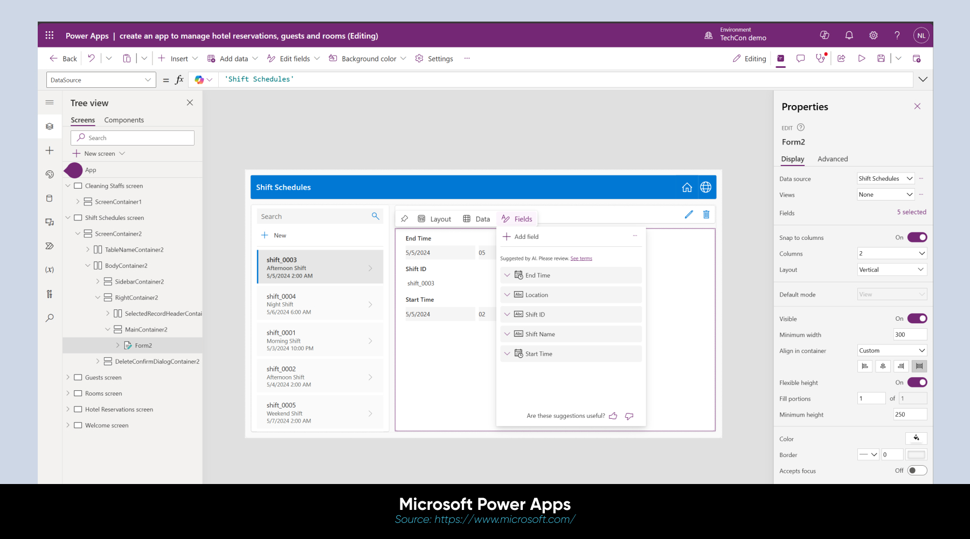Open the Media icon in sidebar

[50, 222]
